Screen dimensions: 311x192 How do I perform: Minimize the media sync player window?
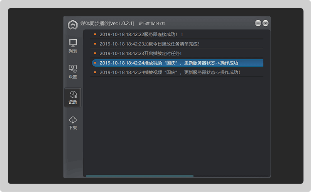click(258, 23)
